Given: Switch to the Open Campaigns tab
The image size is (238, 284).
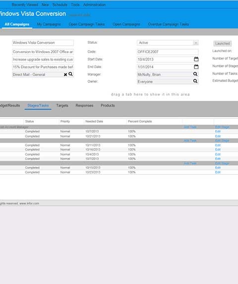Looking at the screenshot, I should pyautogui.click(x=126, y=24).
